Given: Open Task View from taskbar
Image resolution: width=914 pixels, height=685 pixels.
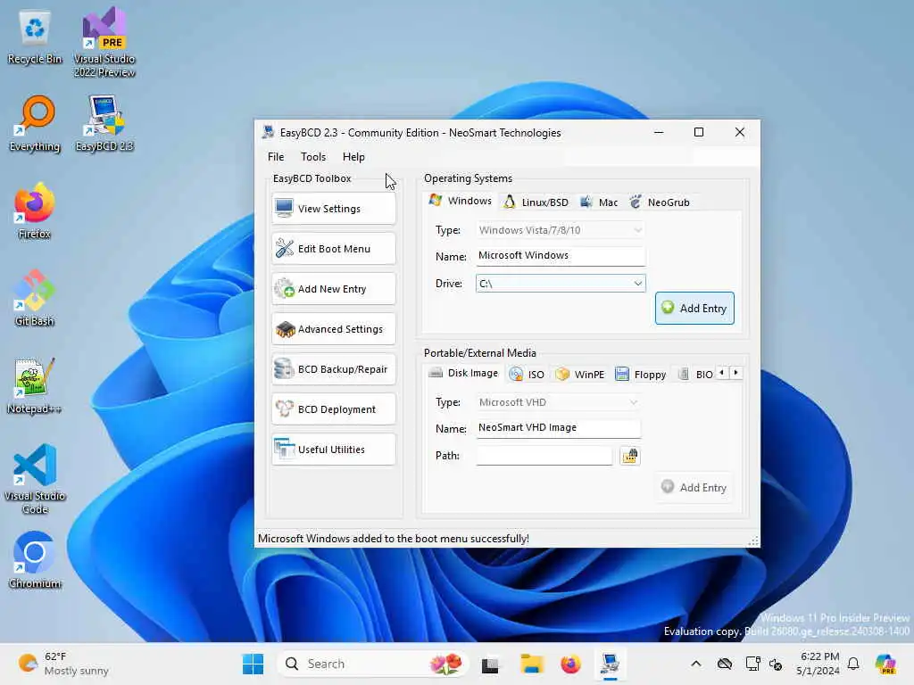Looking at the screenshot, I should pos(490,664).
